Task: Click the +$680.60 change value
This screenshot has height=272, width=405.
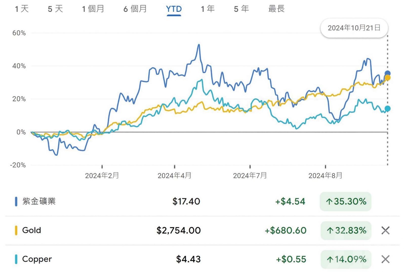Action: 286,230
